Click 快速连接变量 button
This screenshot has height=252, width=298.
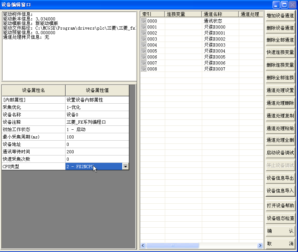(280, 52)
